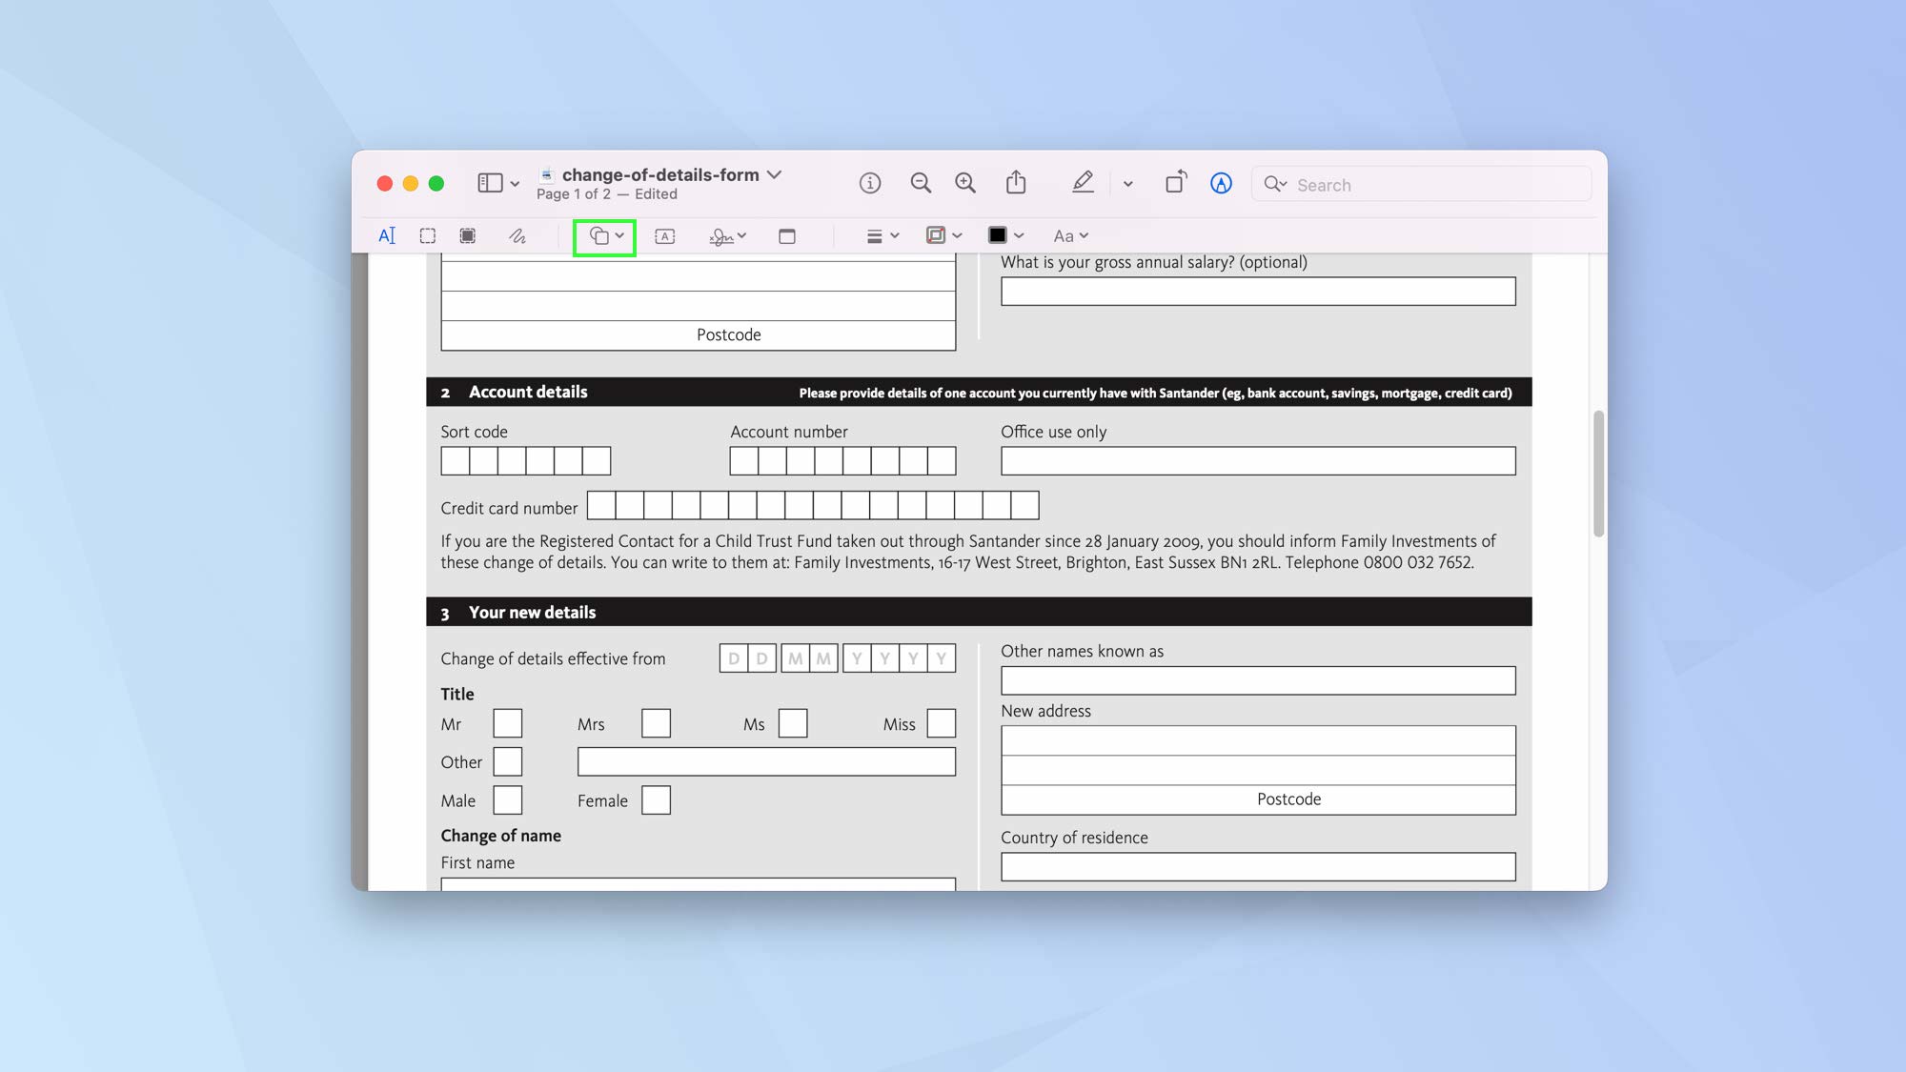This screenshot has height=1072, width=1906.
Task: Open the Sign tool
Action: click(x=726, y=235)
